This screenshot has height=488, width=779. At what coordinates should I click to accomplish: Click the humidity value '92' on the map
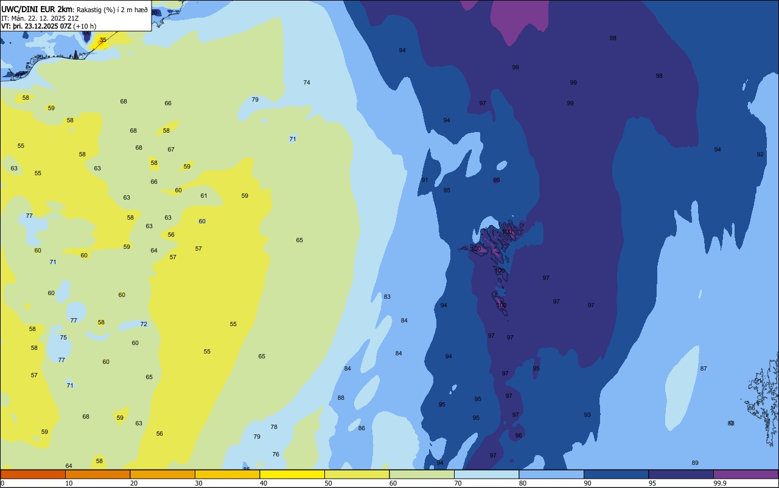coord(760,155)
